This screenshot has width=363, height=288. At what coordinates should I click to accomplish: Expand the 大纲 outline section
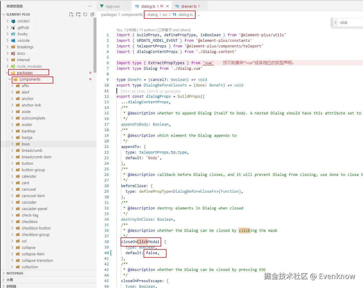click(48, 280)
